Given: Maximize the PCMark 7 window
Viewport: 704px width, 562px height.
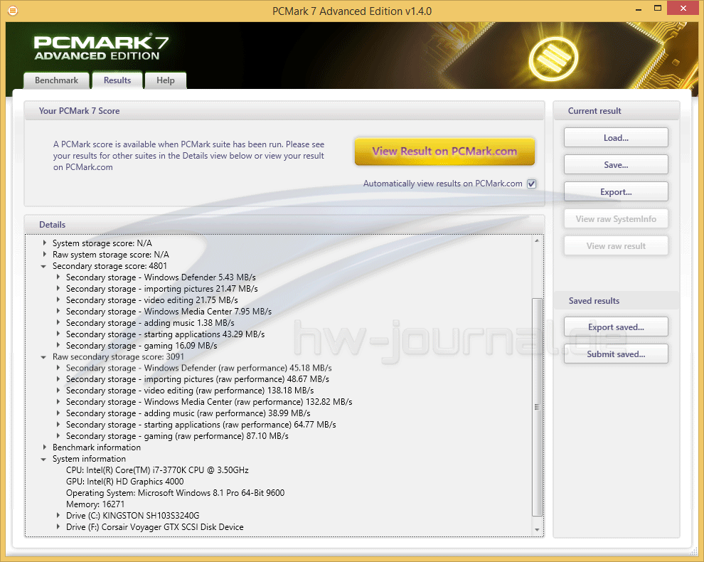Looking at the screenshot, I should pos(658,8).
